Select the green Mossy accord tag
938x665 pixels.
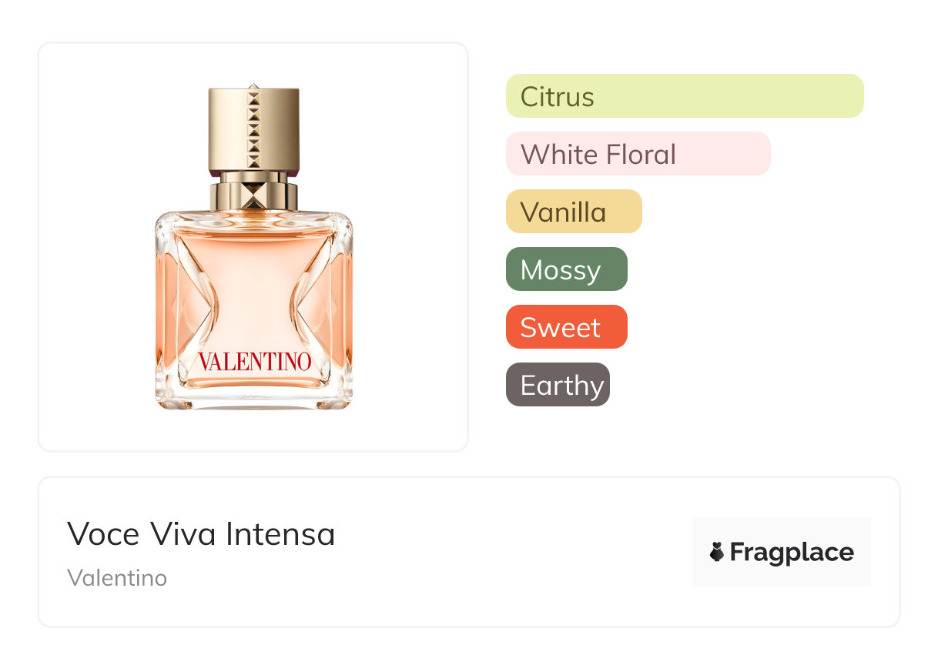tap(566, 269)
